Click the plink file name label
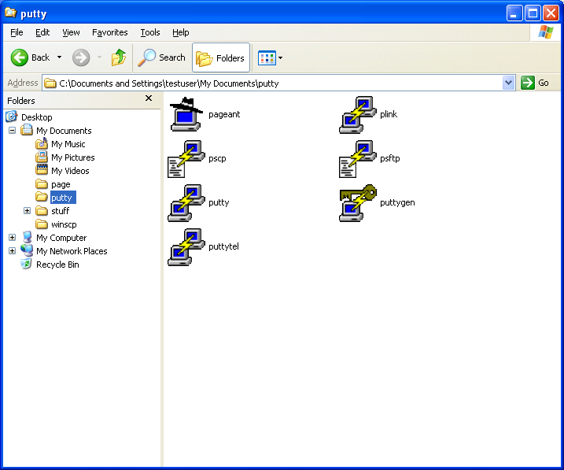Viewport: 564px width, 470px height. click(x=389, y=114)
